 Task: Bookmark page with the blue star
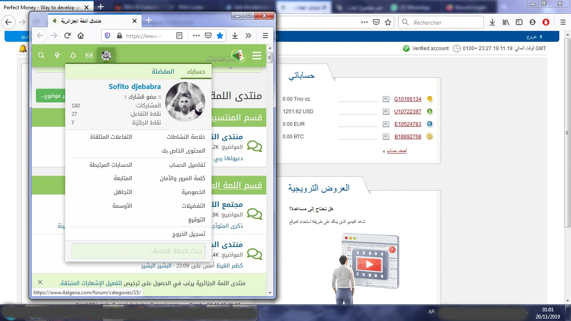pyautogui.click(x=220, y=36)
